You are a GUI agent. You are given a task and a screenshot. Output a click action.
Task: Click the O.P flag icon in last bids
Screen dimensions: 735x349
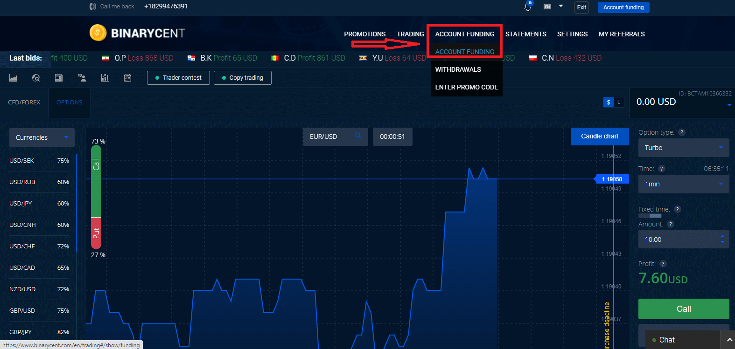click(x=105, y=58)
